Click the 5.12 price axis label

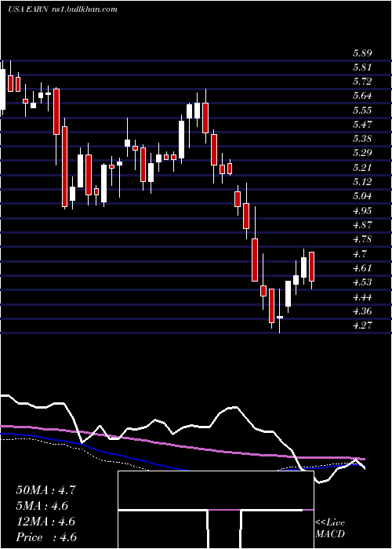(362, 182)
